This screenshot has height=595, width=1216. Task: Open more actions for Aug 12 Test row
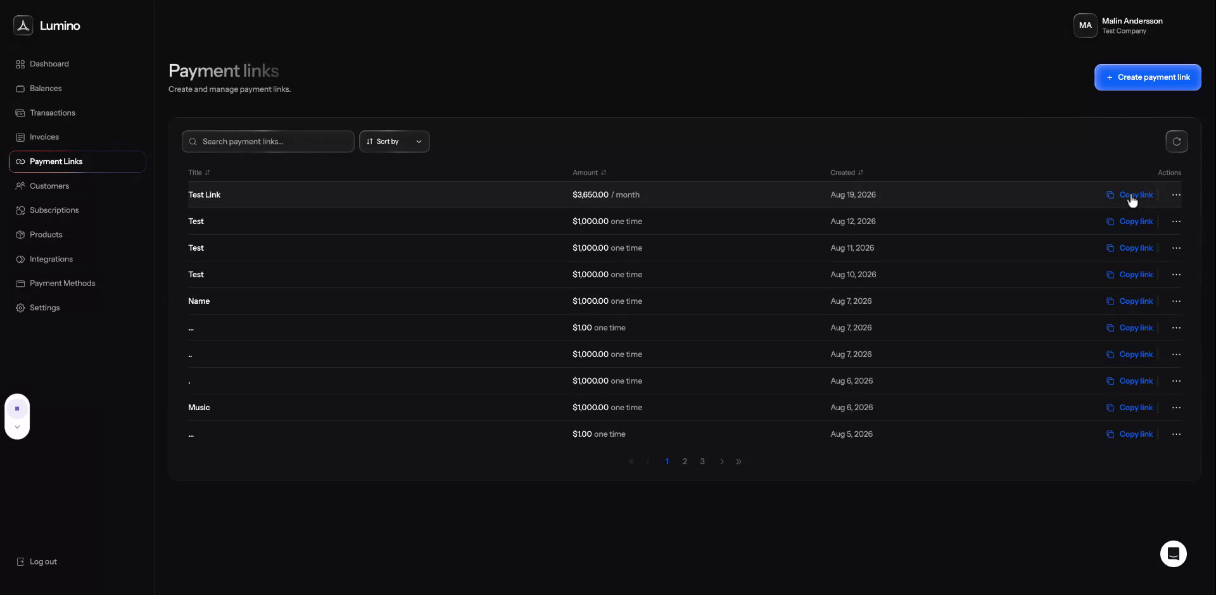(1176, 222)
